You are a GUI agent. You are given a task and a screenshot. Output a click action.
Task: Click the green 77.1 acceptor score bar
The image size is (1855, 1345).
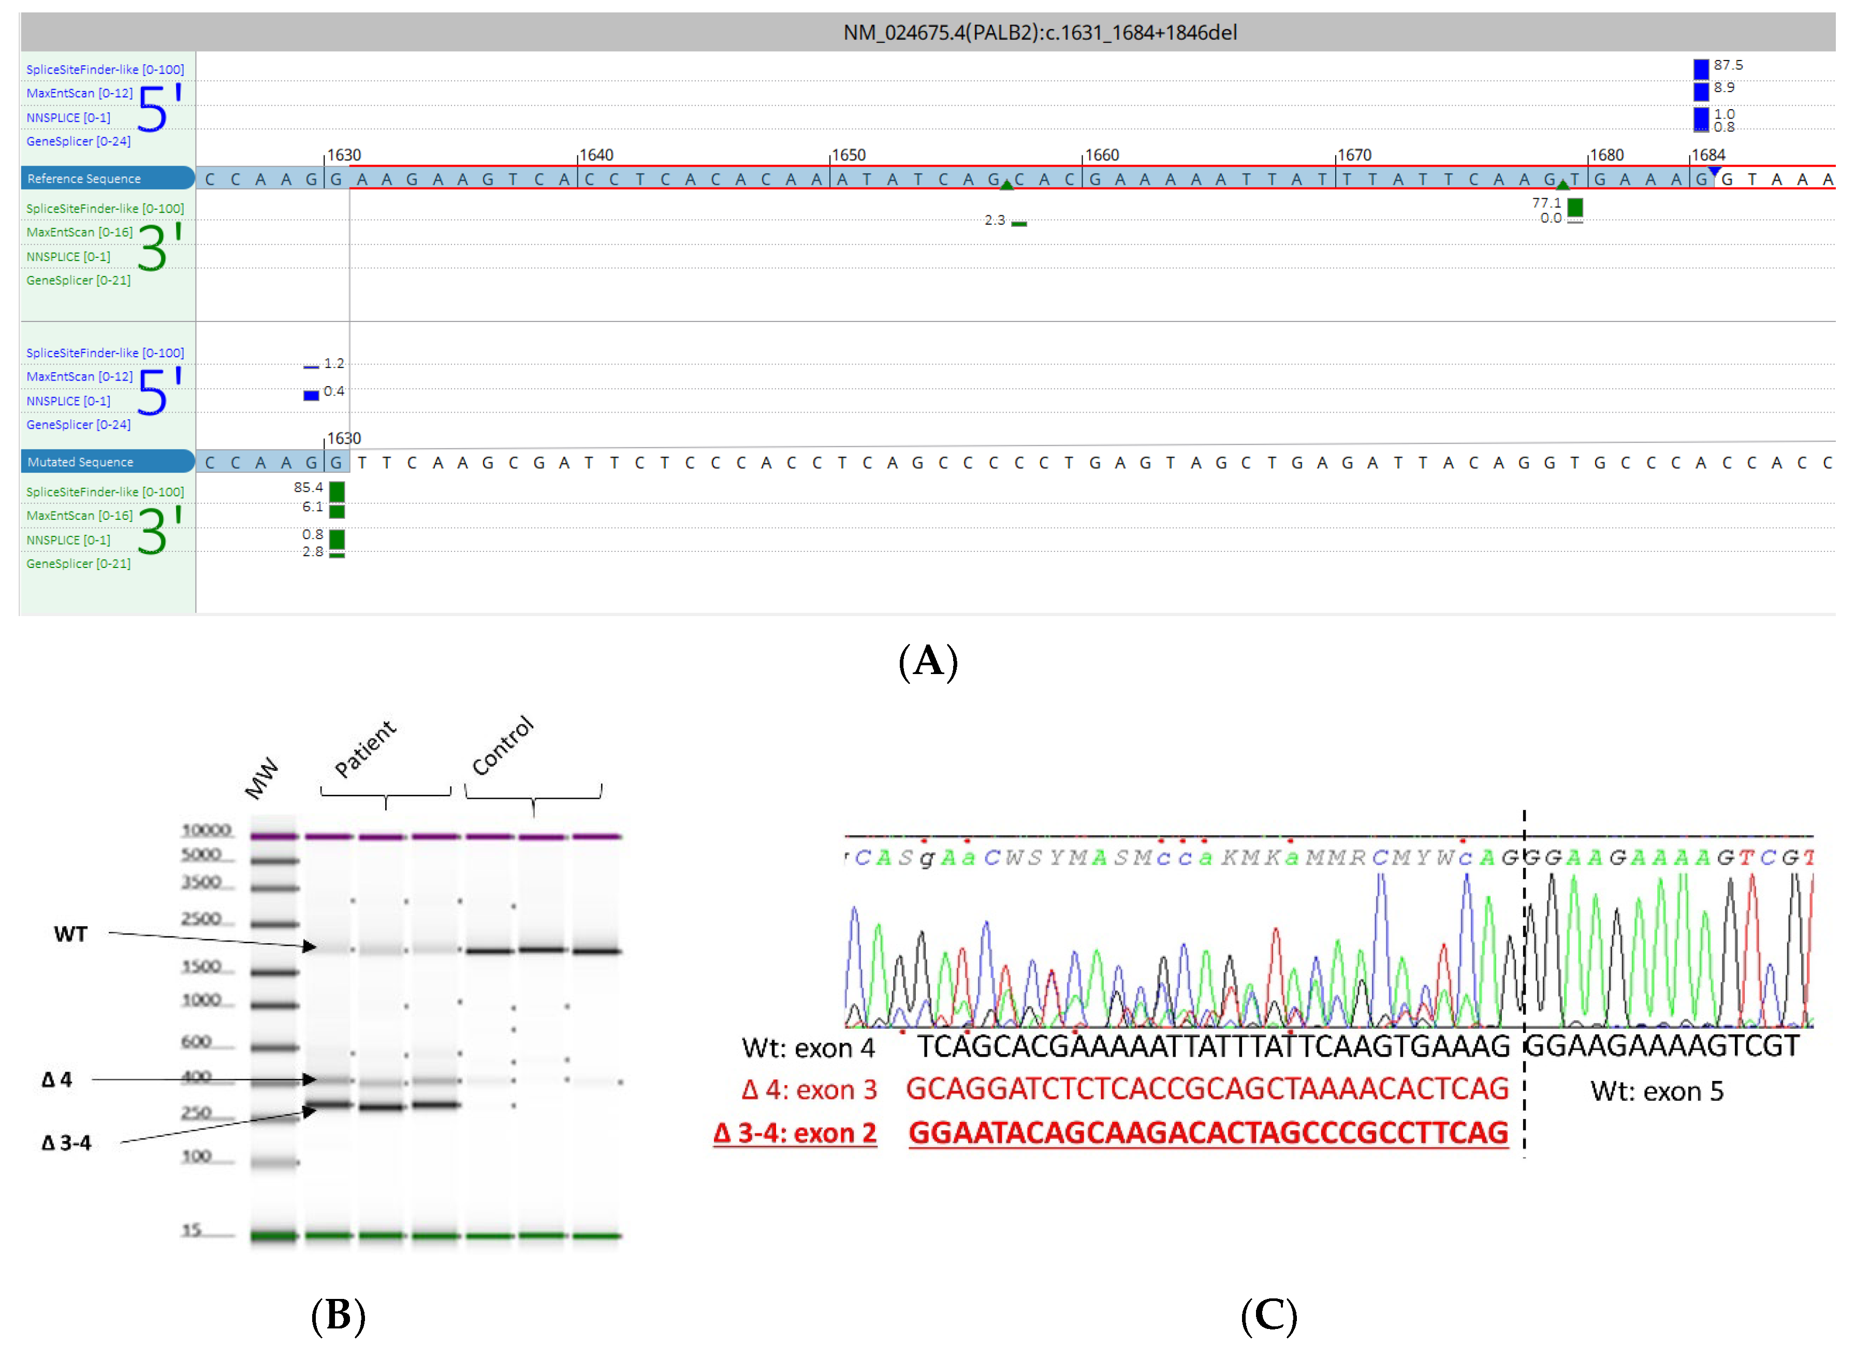(x=1574, y=207)
